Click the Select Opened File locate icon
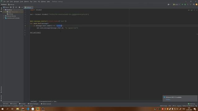 coord(11,7)
